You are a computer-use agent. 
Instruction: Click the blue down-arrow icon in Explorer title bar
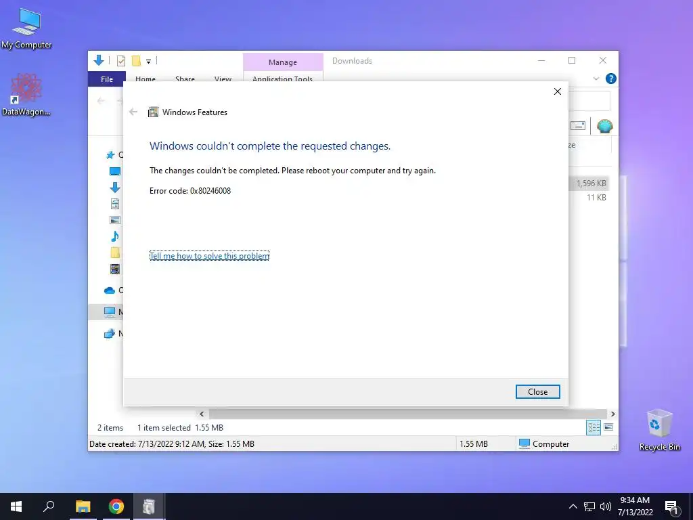click(99, 60)
